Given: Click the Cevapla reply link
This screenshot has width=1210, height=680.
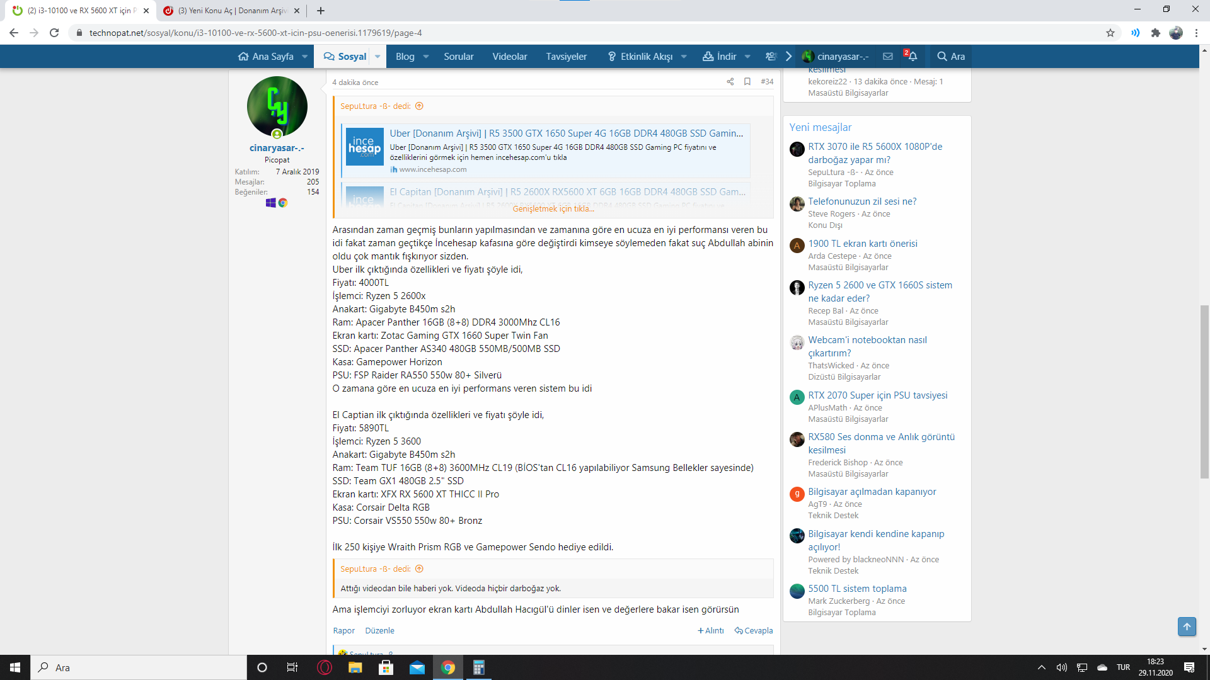Looking at the screenshot, I should 754,631.
